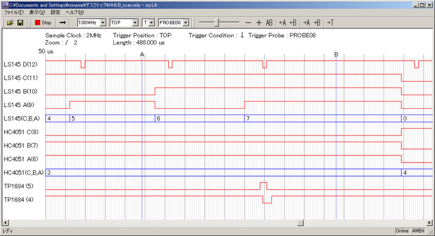435x236 pixels.
Task: Click the right arrow toolbar button
Action: click(62, 22)
